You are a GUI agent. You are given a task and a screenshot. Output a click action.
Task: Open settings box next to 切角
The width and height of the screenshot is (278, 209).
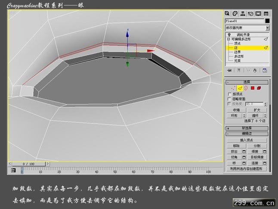(244, 157)
